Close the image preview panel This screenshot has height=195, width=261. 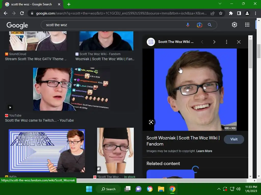[239, 42]
